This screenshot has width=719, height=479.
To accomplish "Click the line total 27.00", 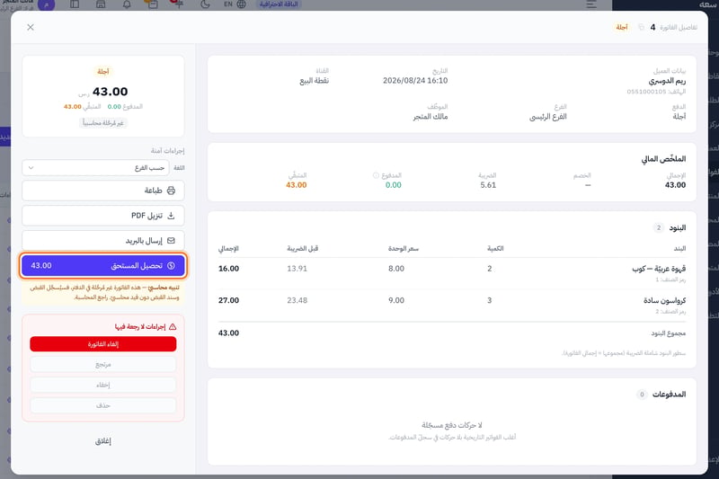I will click(x=228, y=301).
